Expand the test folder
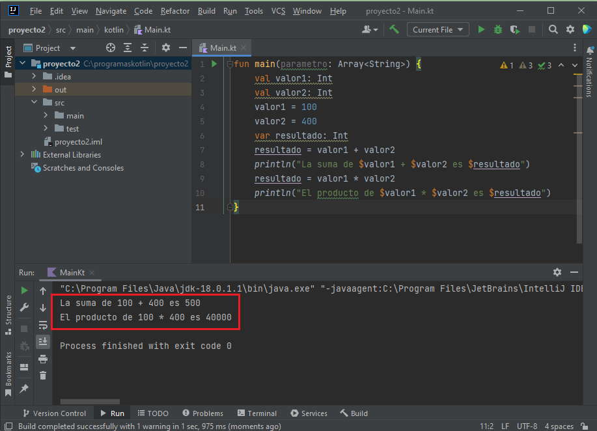 click(46, 128)
